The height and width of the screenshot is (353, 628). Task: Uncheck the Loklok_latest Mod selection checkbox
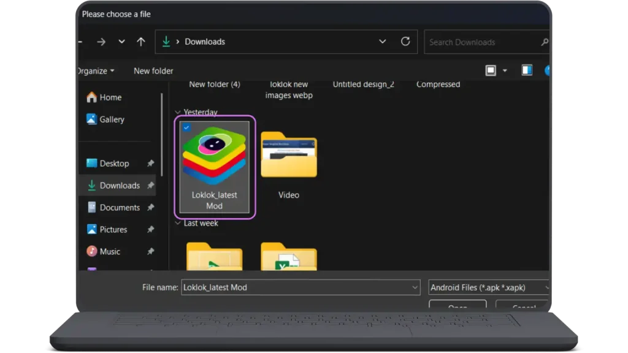point(186,127)
